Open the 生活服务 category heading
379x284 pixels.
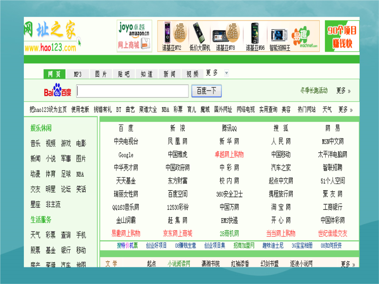click(x=41, y=220)
